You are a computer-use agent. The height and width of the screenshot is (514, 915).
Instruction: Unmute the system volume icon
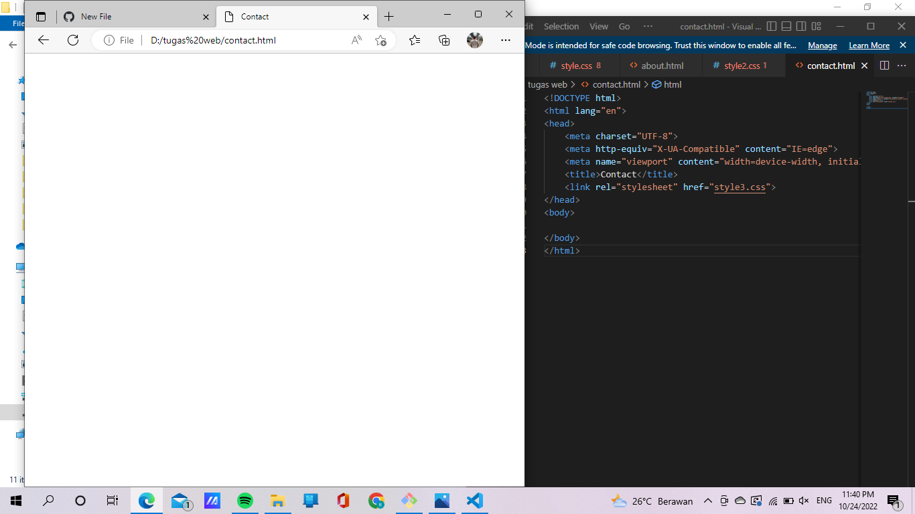click(803, 501)
